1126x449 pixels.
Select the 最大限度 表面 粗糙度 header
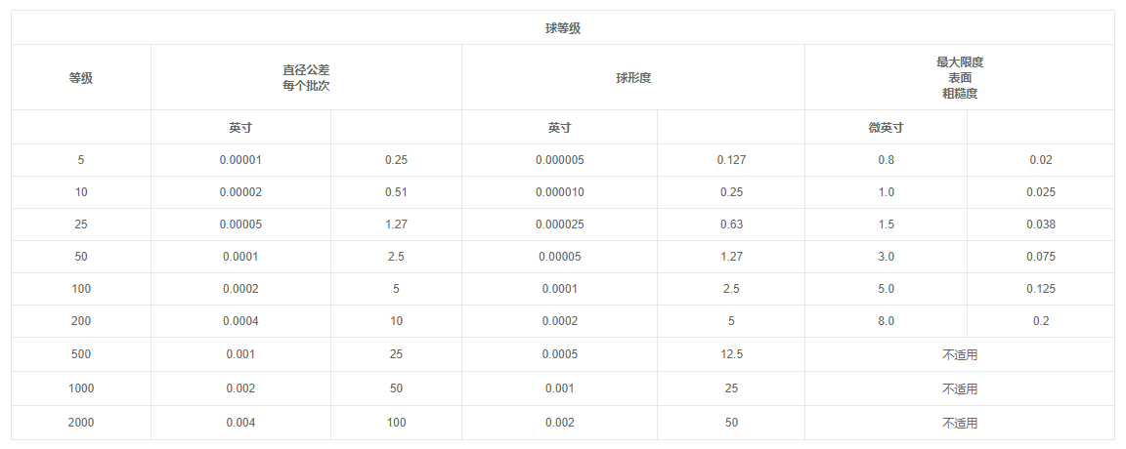[x=960, y=78]
